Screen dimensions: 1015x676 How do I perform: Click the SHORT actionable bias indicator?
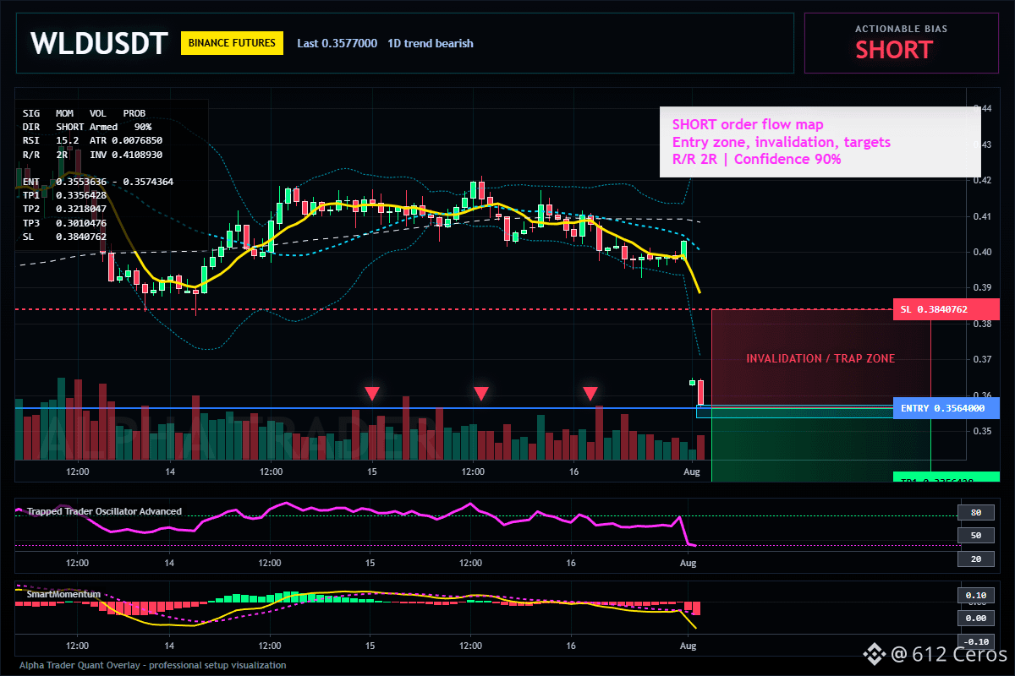click(x=893, y=50)
